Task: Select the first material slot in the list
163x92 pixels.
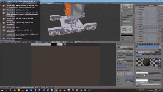Action: (147, 47)
